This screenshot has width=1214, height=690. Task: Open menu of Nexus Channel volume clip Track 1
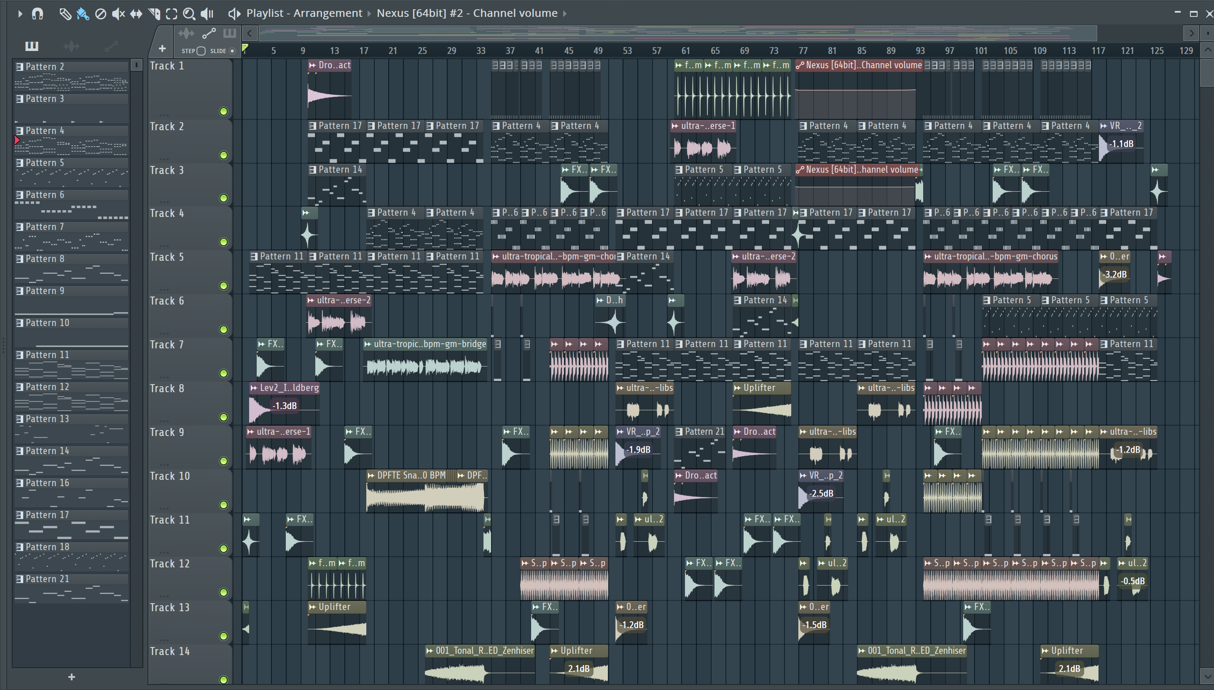[x=800, y=65]
